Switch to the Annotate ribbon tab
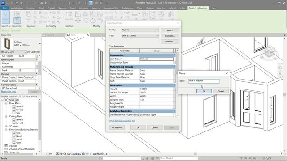Screen dimensions: 287x161 [x=84, y=8]
